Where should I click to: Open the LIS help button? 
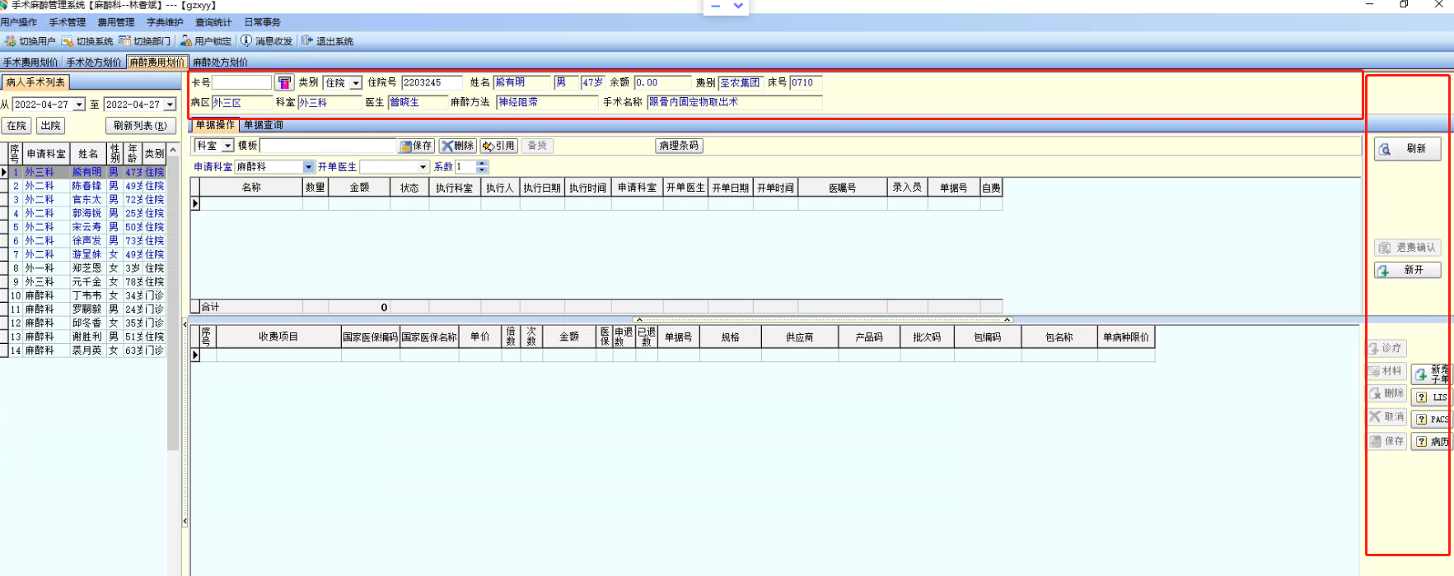pos(1432,397)
